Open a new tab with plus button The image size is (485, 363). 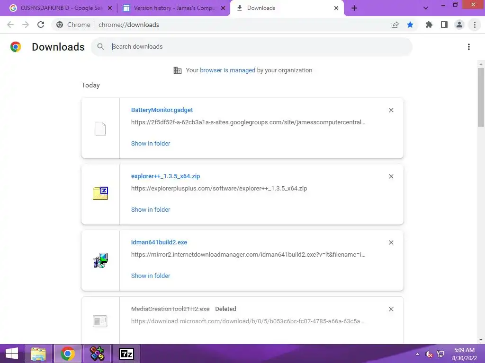click(x=354, y=8)
